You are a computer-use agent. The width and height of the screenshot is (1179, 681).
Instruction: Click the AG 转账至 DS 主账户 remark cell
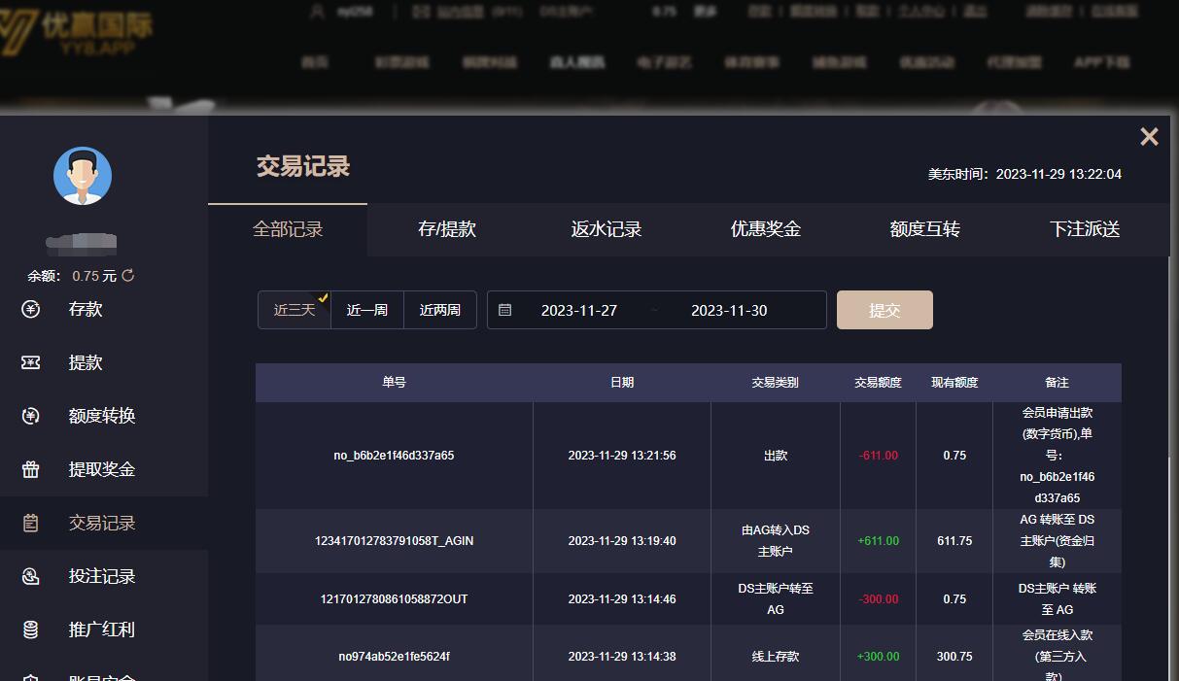tap(1058, 541)
